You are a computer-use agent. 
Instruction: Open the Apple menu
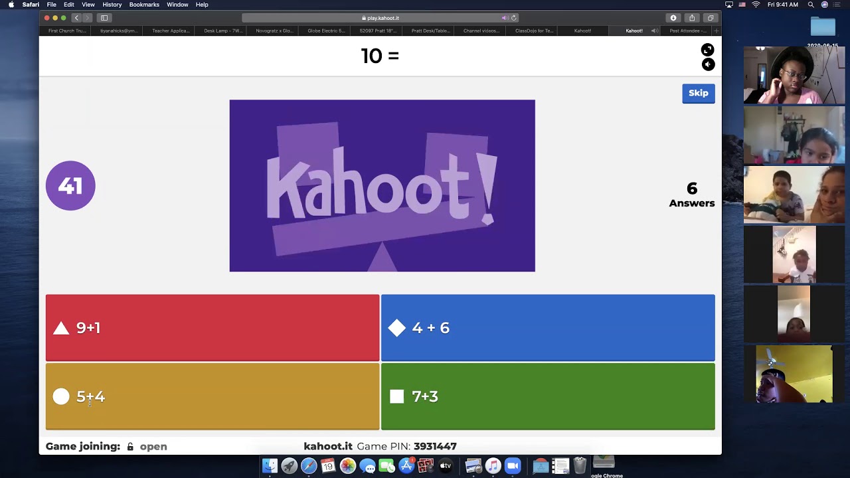(x=11, y=5)
